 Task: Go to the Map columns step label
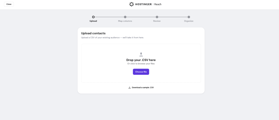coord(125,21)
